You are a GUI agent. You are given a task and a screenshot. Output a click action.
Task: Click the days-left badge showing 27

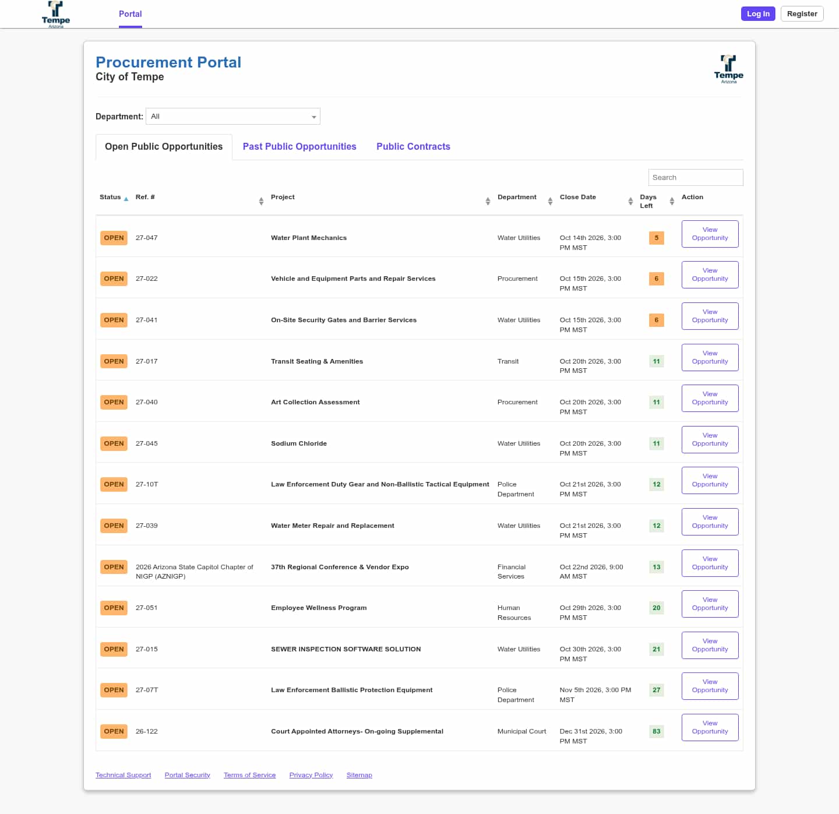[x=657, y=690]
